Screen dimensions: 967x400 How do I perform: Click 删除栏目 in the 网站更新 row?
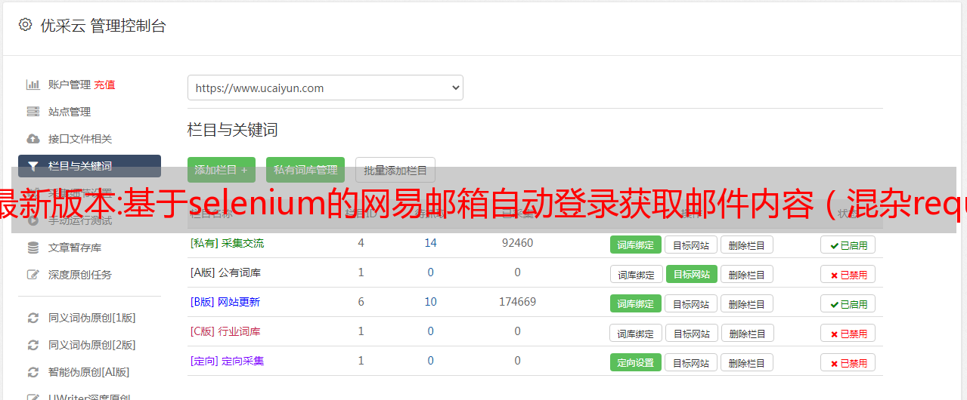click(747, 303)
